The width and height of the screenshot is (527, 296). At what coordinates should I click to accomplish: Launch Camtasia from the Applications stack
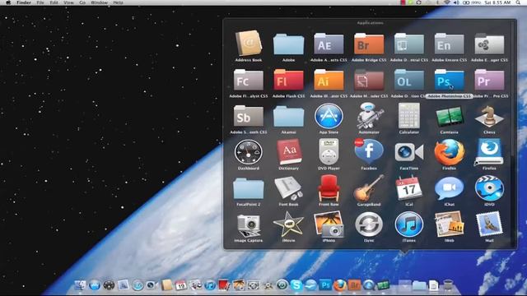449,117
